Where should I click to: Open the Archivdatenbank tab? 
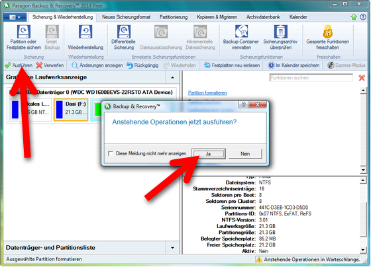pos(263,17)
